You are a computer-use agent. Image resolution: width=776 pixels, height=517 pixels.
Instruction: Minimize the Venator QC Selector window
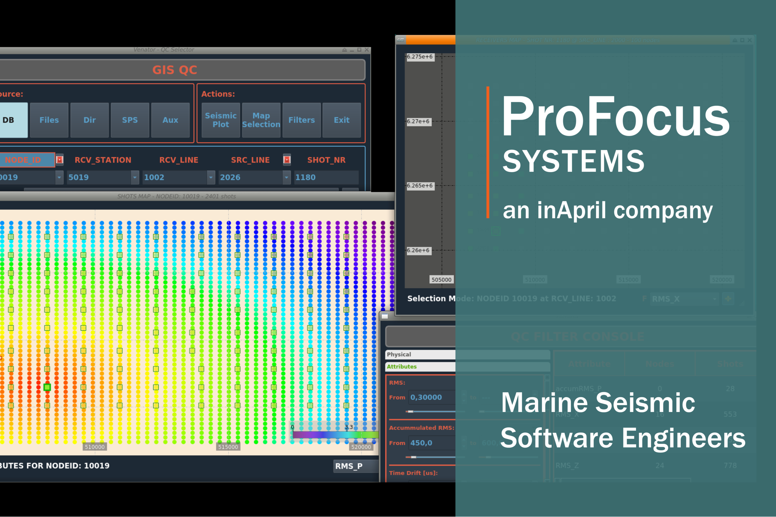pos(352,50)
